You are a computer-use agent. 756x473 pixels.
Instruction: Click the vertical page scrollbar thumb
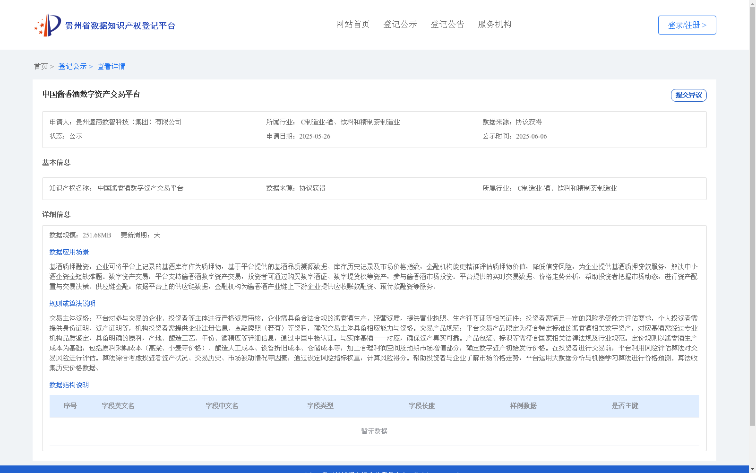753,216
